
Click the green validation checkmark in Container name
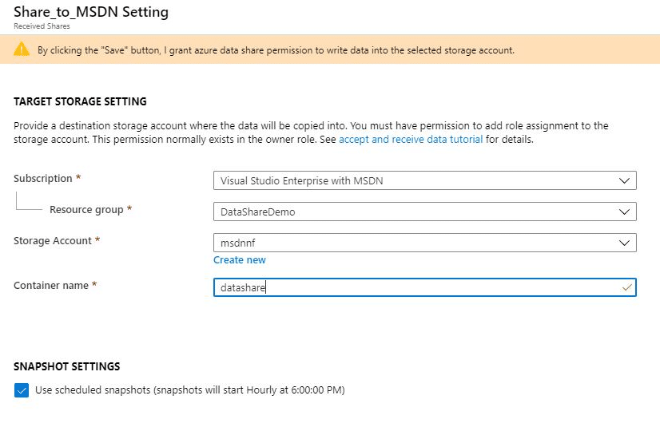(x=626, y=287)
